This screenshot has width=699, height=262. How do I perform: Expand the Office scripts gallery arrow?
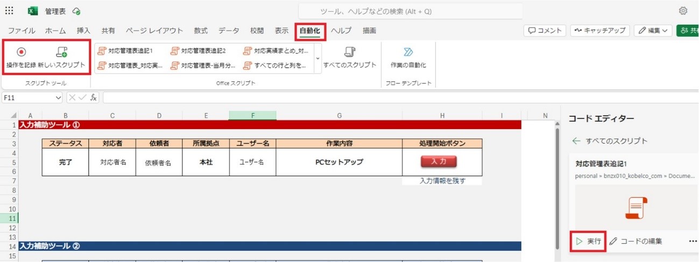[x=317, y=58]
